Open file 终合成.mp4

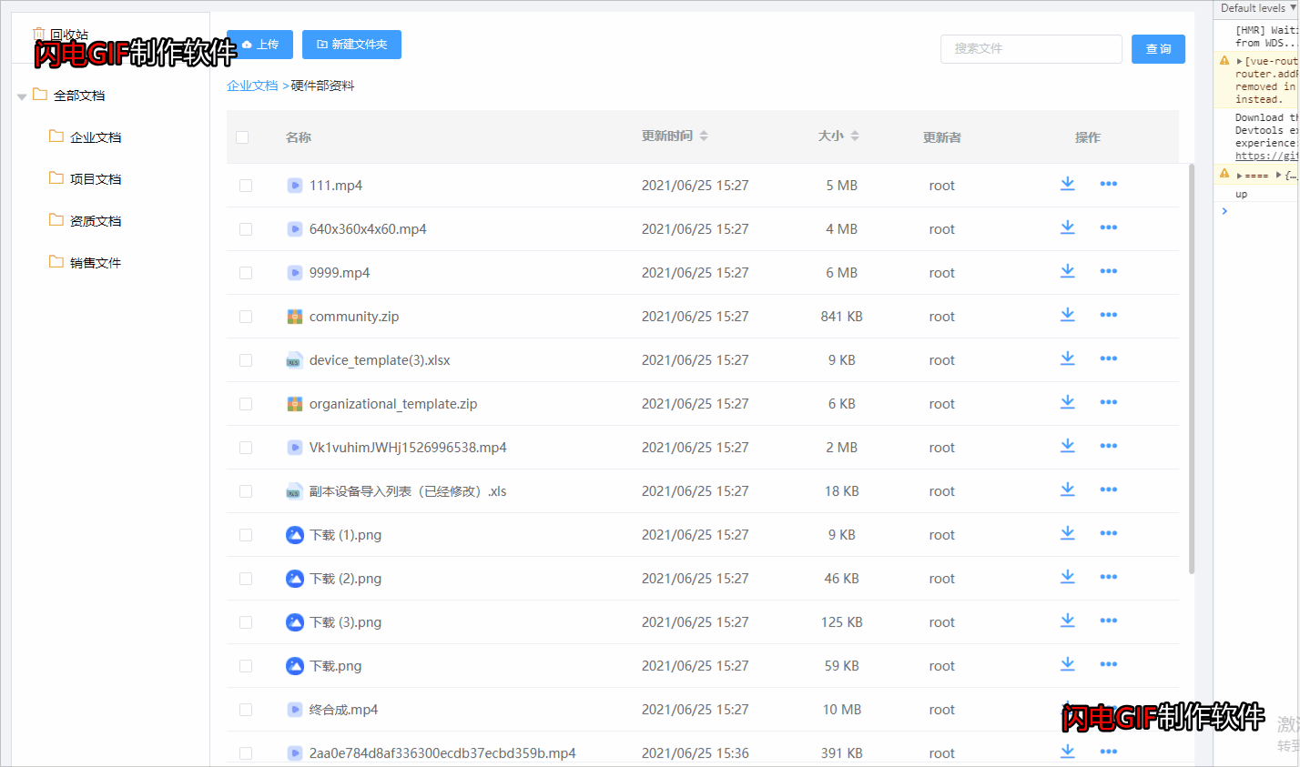pos(343,710)
